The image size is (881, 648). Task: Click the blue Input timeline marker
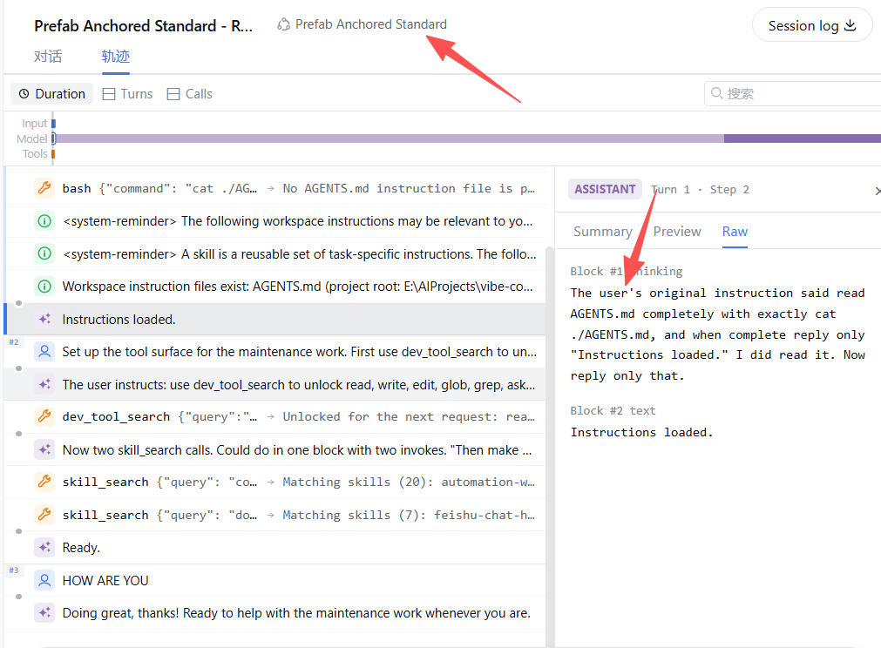click(53, 124)
